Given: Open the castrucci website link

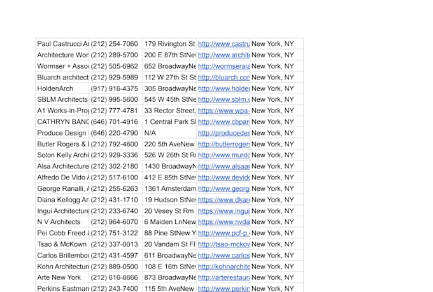Looking at the screenshot, I should (224, 44).
